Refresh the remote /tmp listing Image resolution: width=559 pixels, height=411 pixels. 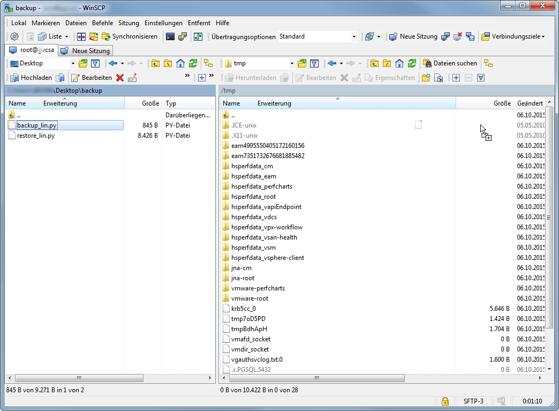[x=412, y=63]
